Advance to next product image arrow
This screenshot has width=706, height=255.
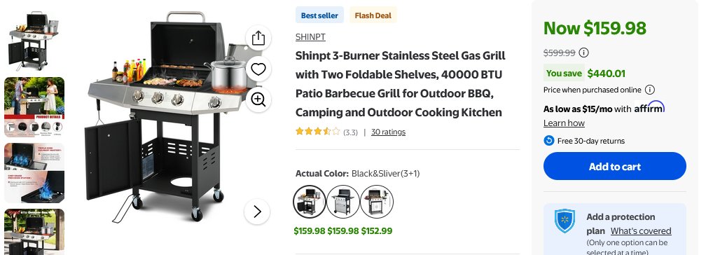[257, 212]
